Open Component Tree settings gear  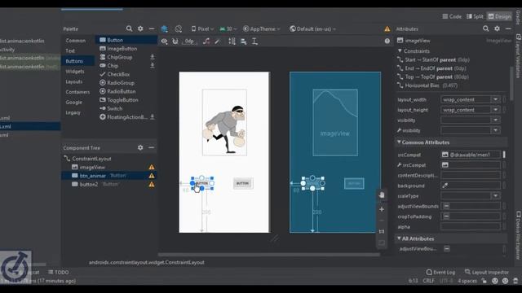pyautogui.click(x=140, y=147)
